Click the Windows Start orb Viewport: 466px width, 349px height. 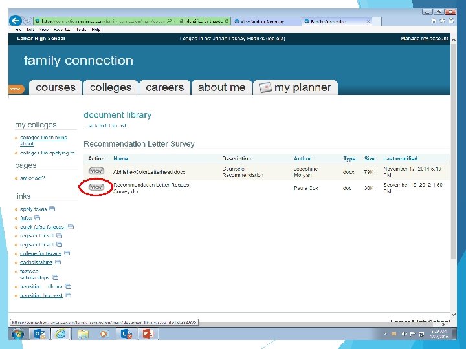[x=17, y=334]
